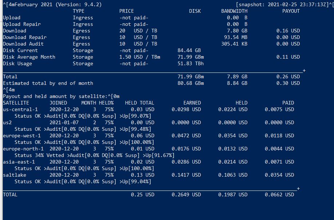Screen dimensions: 334x220
Task: Click the TYPE column header
Action: [79, 11]
